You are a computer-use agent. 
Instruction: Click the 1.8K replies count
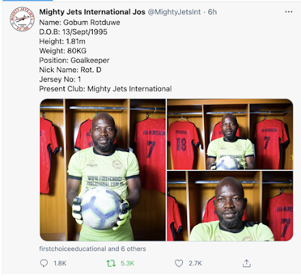[x=60, y=263]
